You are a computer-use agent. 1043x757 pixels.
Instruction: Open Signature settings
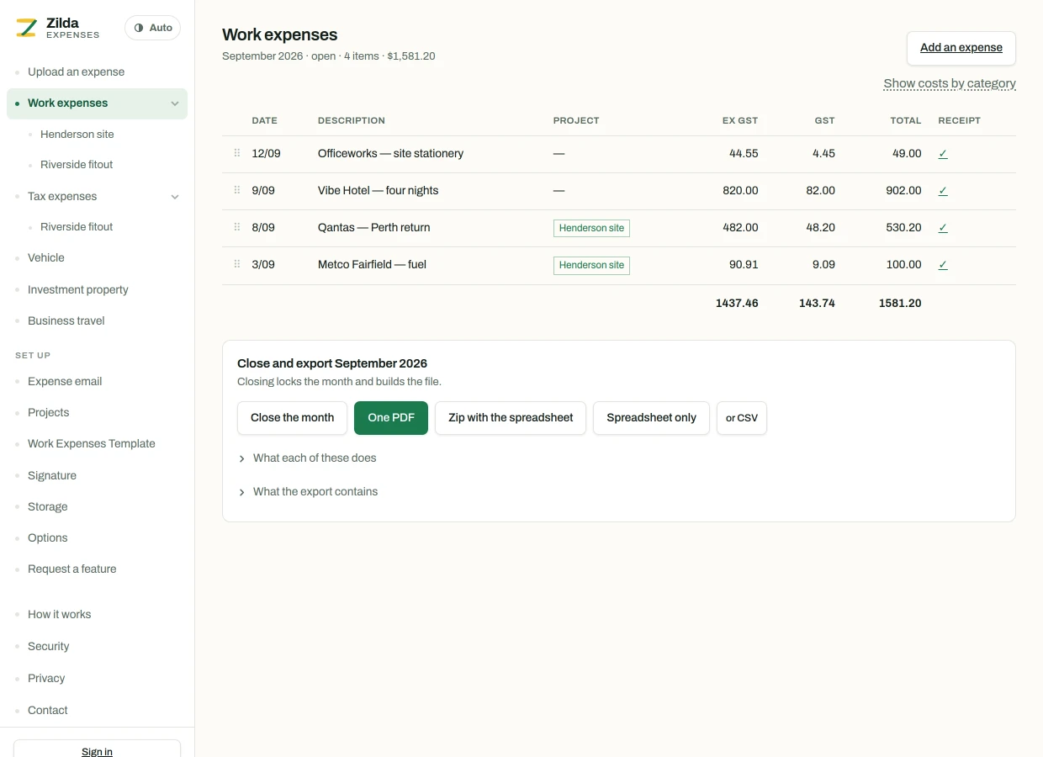click(52, 475)
